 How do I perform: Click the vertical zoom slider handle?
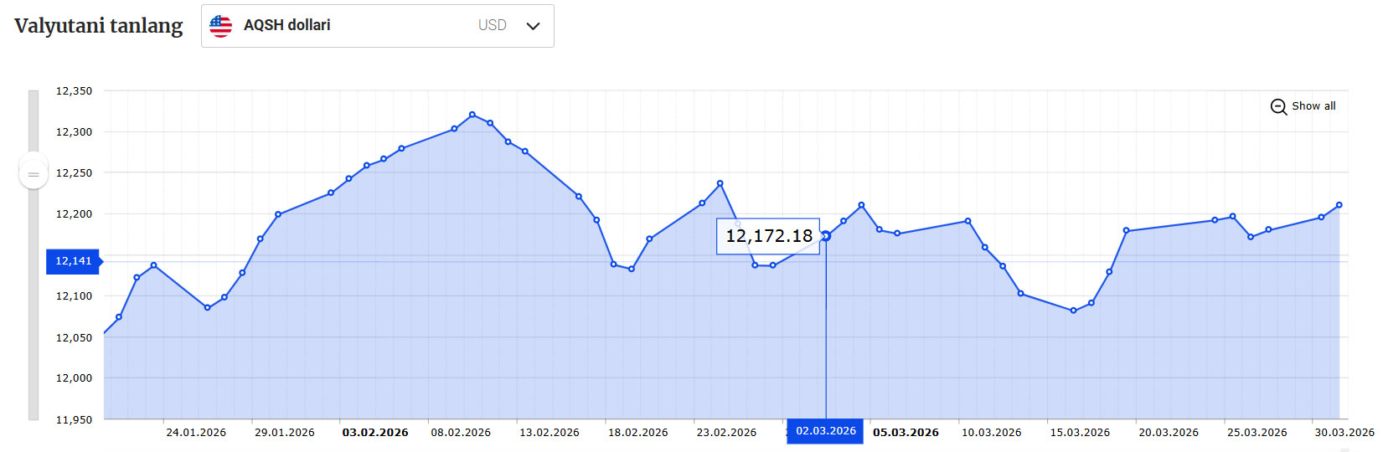coord(34,174)
